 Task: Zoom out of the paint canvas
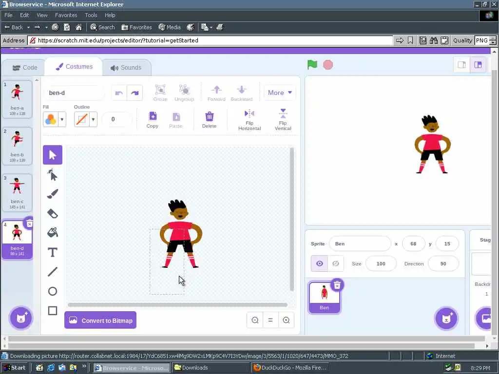tap(255, 320)
